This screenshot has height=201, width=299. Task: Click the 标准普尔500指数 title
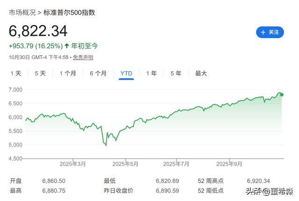pos(69,13)
